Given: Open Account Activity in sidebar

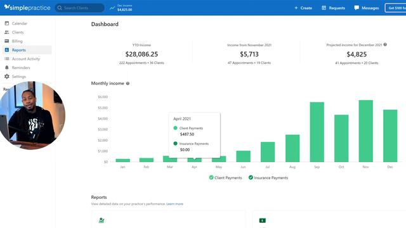Looking at the screenshot, I should [26, 59].
